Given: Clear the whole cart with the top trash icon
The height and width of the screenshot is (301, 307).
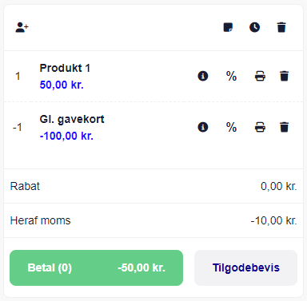Looking at the screenshot, I should tap(281, 27).
